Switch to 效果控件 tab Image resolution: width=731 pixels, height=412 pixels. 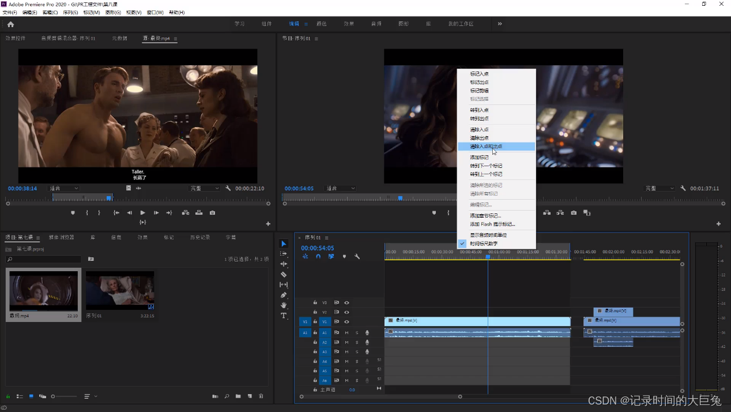(x=16, y=39)
